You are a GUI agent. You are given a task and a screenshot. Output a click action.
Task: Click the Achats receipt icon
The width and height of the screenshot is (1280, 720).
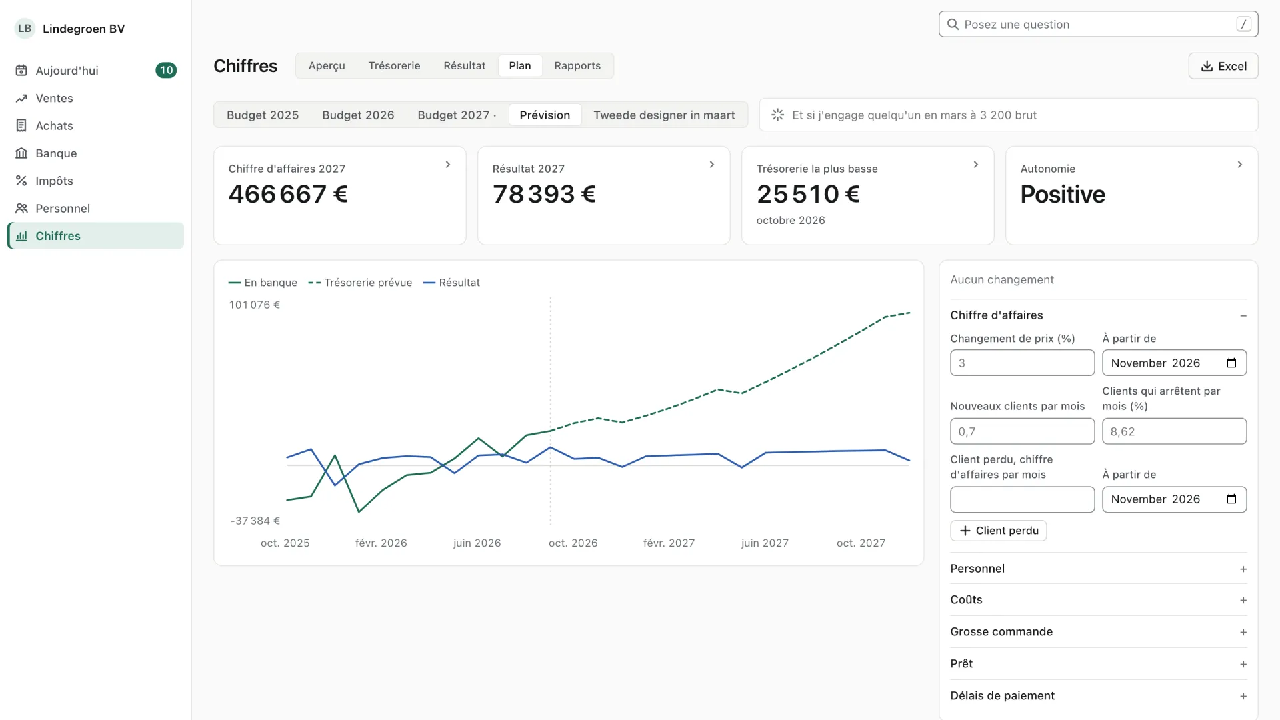click(21, 125)
